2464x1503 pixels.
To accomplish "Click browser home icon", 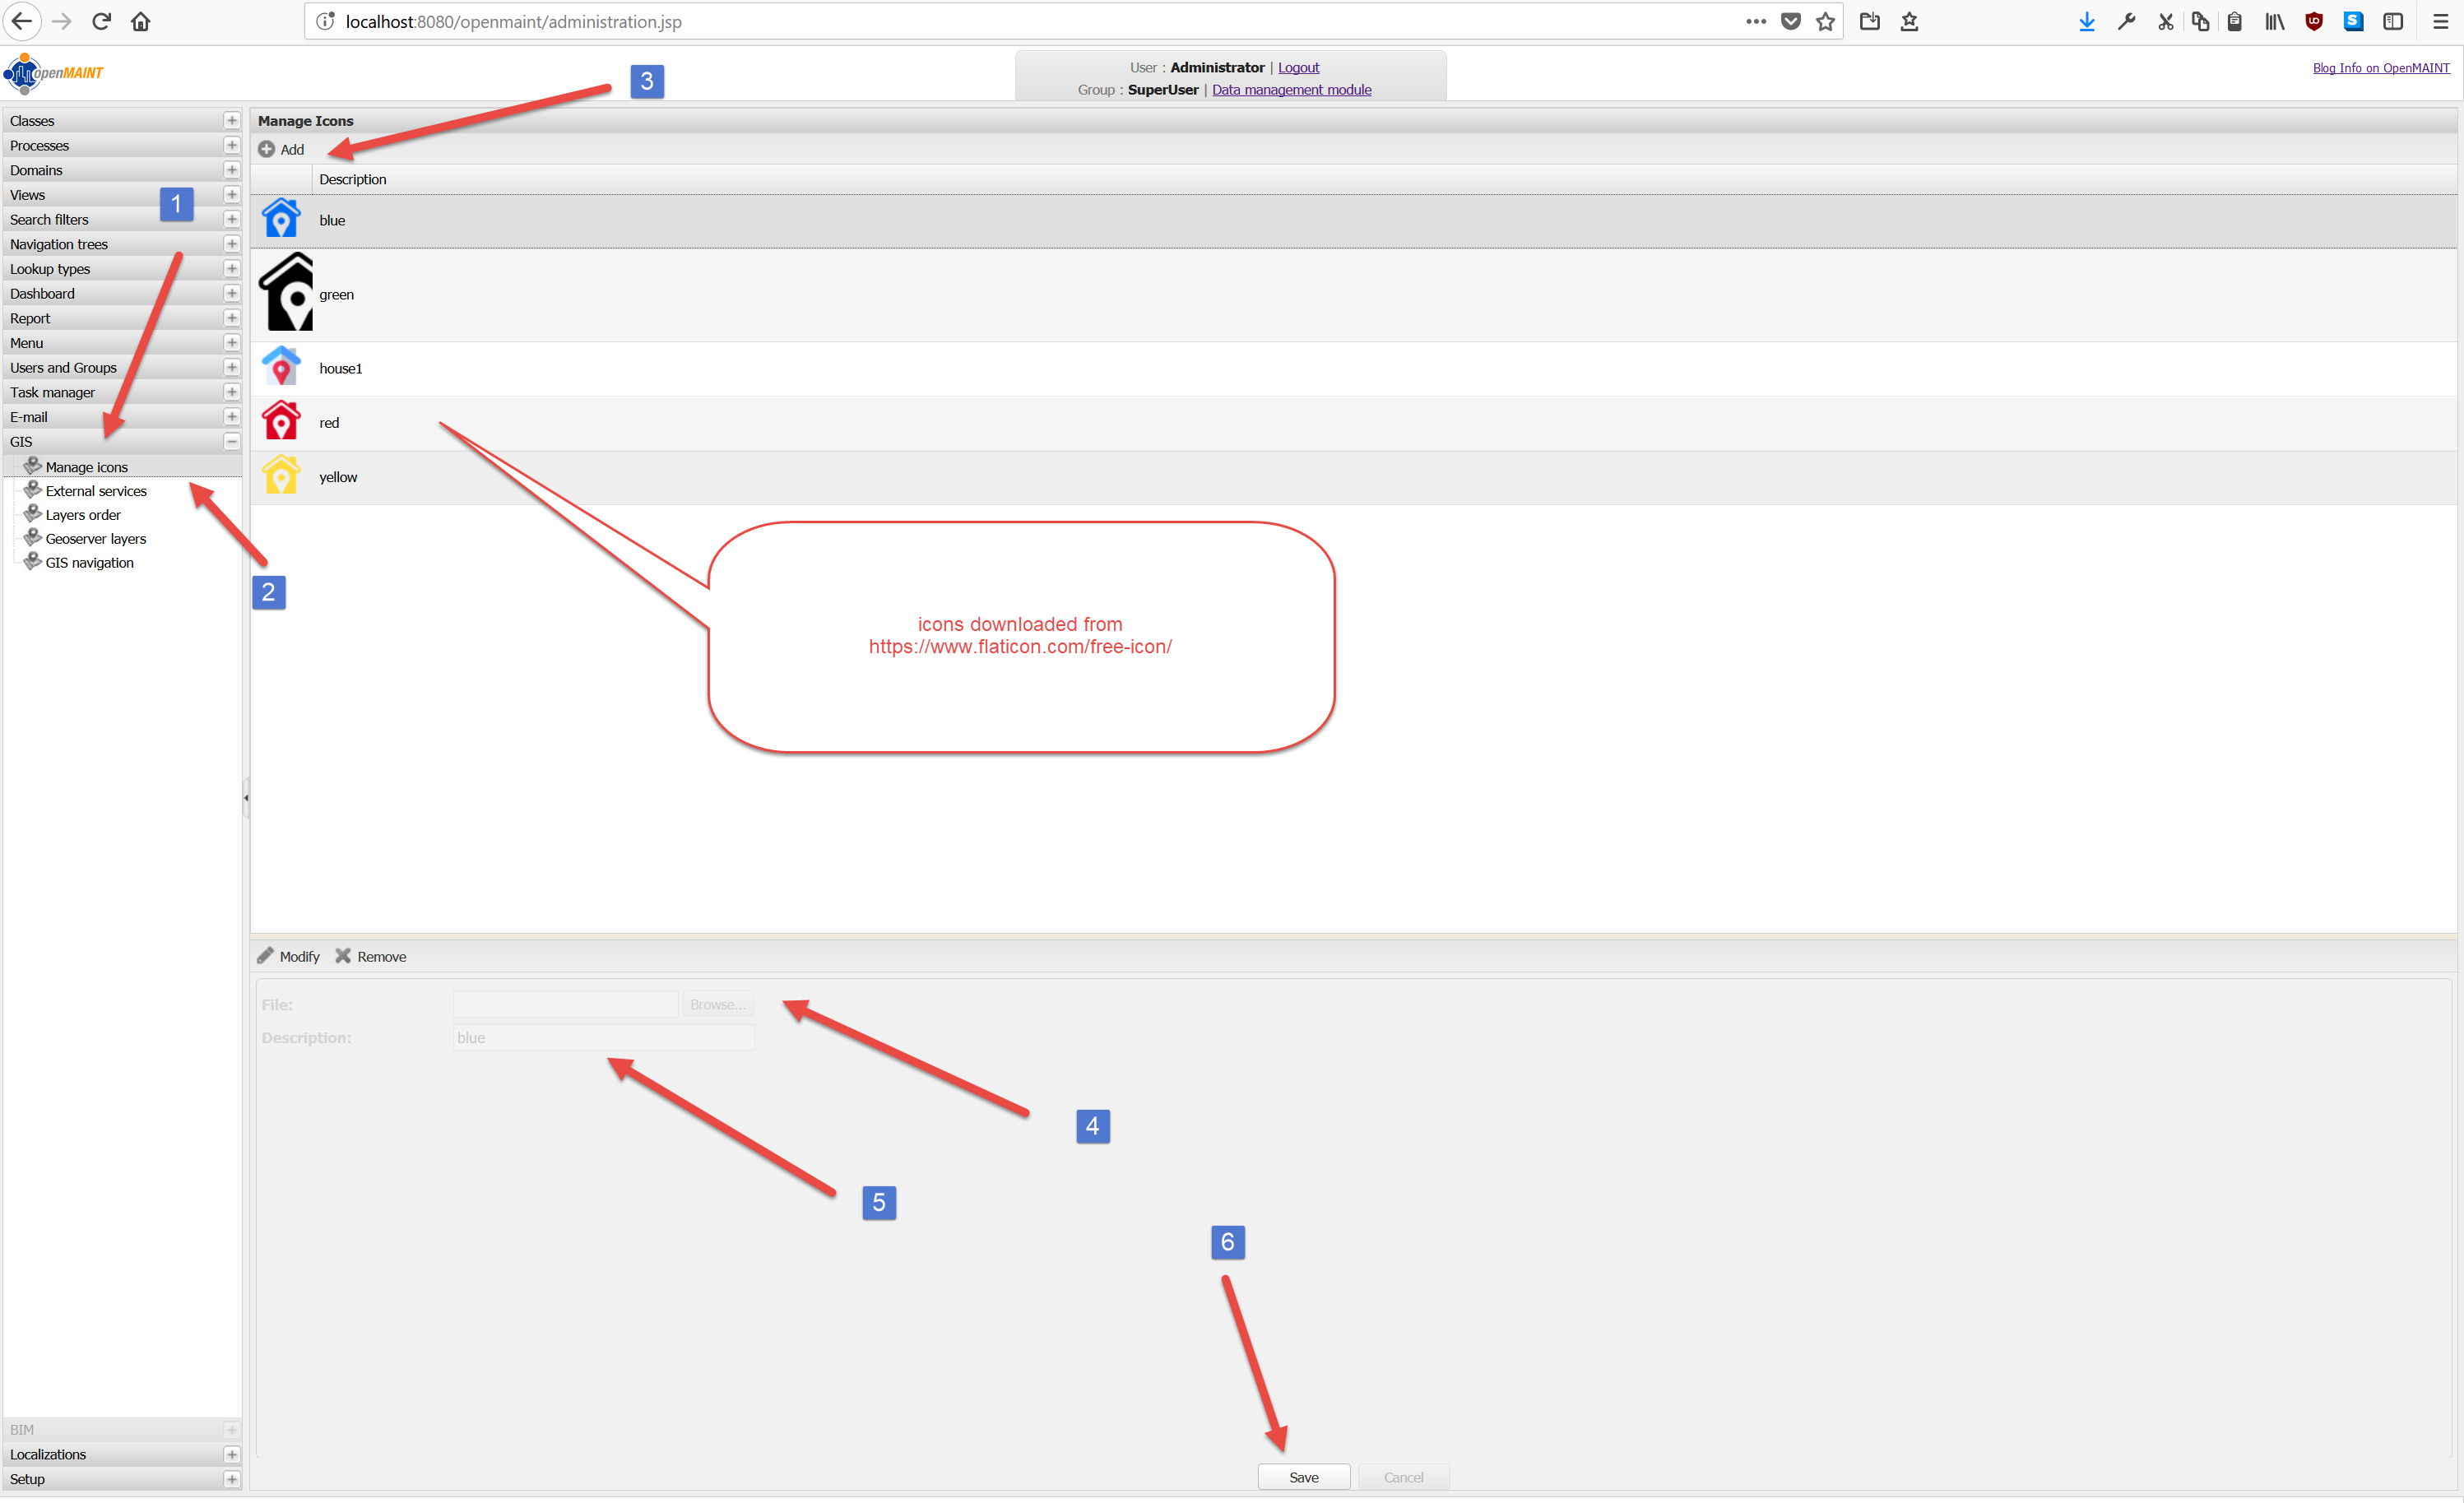I will pos(141,22).
